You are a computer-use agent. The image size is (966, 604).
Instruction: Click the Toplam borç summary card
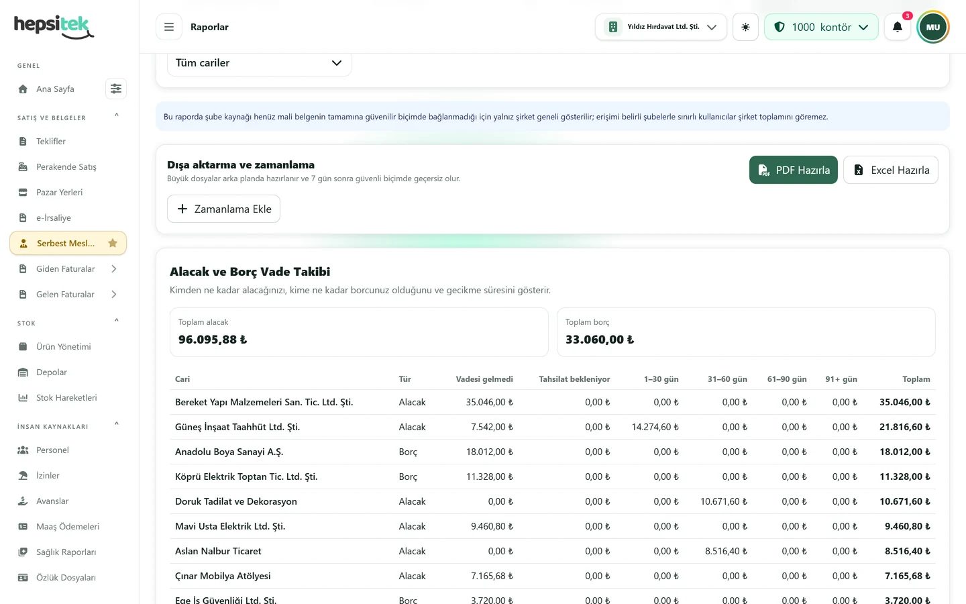746,332
